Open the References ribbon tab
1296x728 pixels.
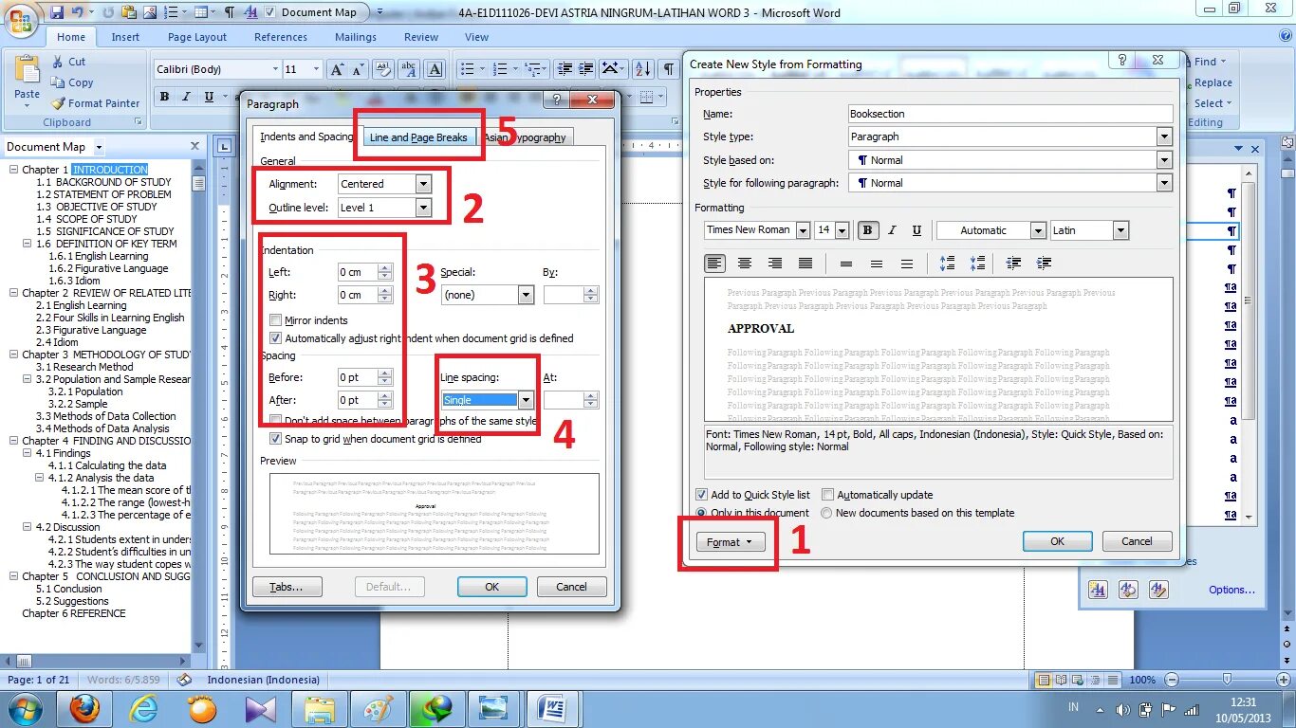[281, 37]
